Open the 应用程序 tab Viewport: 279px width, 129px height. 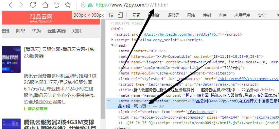click(x=242, y=15)
